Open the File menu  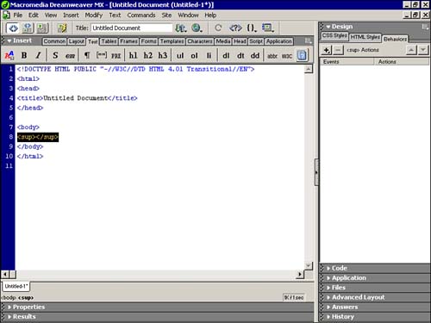(x=18, y=16)
